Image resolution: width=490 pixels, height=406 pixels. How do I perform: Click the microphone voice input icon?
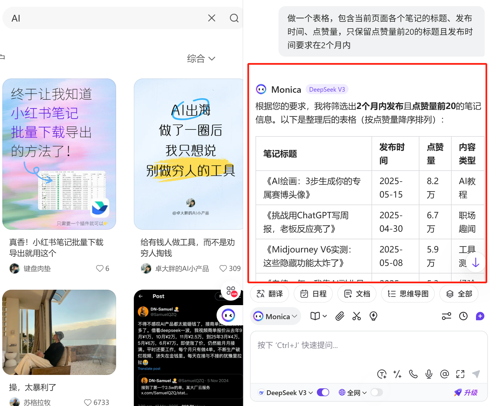point(429,374)
